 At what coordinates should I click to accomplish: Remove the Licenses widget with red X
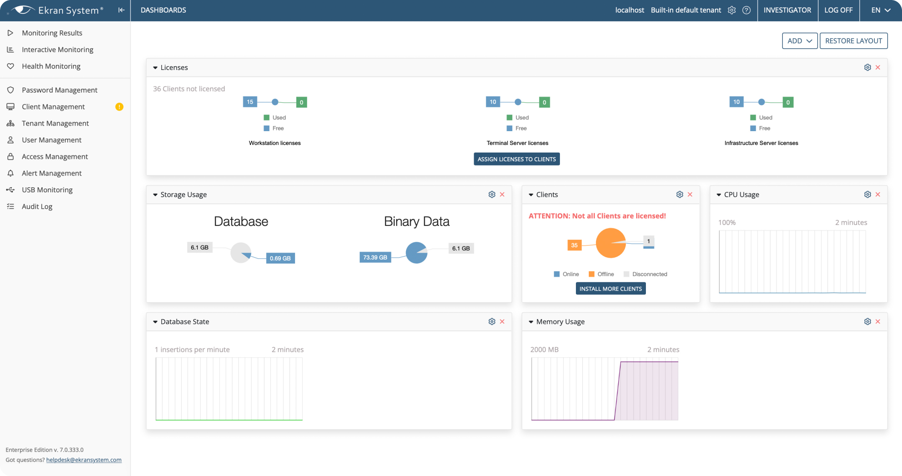coord(878,67)
